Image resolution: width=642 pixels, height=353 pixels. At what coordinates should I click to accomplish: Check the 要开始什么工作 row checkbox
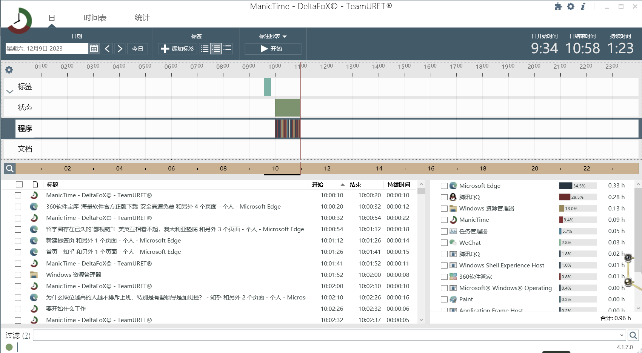[18, 309]
